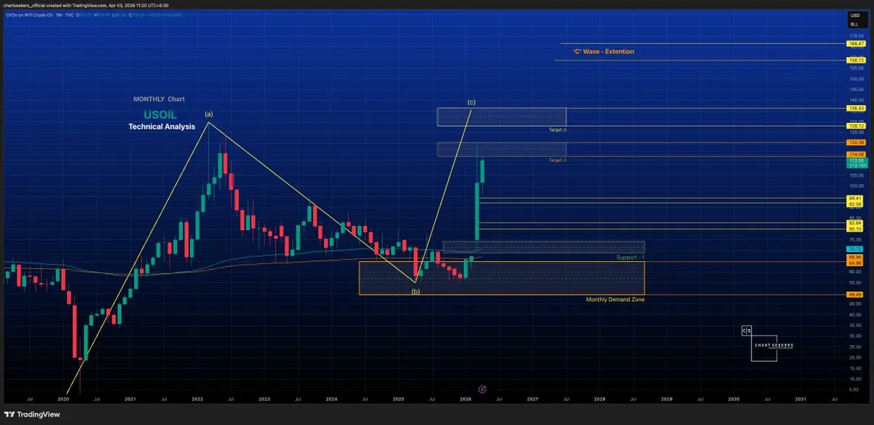Click the 2021 label on time axis
This screenshot has width=874, height=425.
click(130, 400)
